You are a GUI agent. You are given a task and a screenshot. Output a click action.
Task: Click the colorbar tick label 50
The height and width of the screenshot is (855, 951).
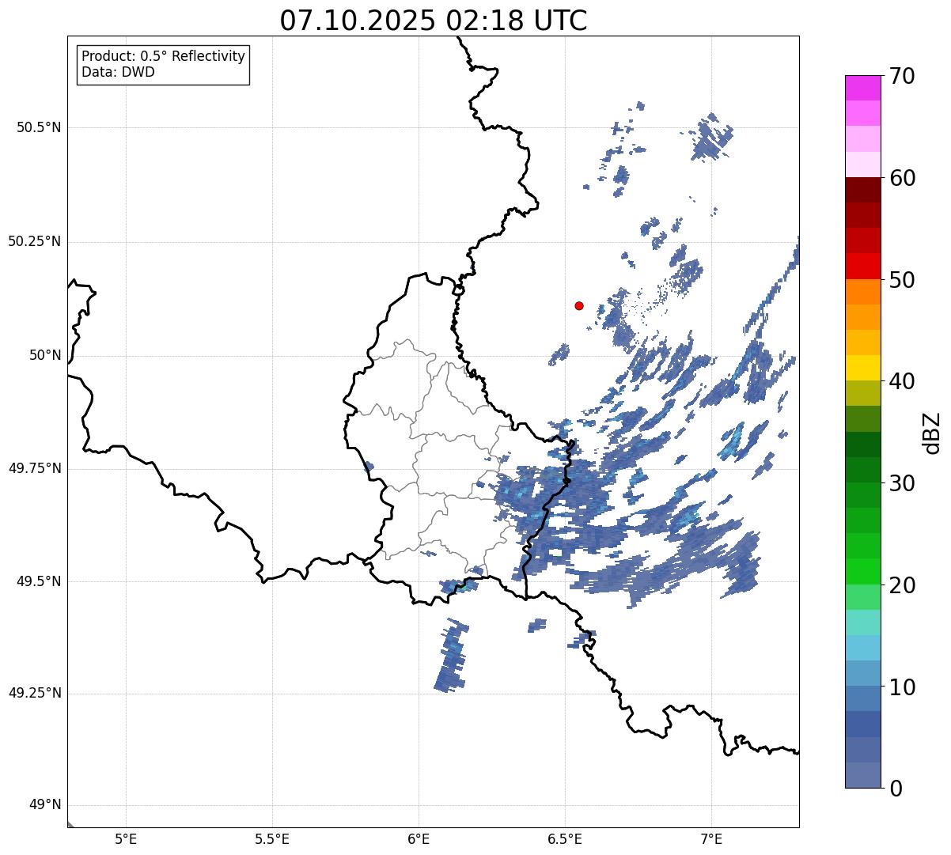(x=902, y=280)
